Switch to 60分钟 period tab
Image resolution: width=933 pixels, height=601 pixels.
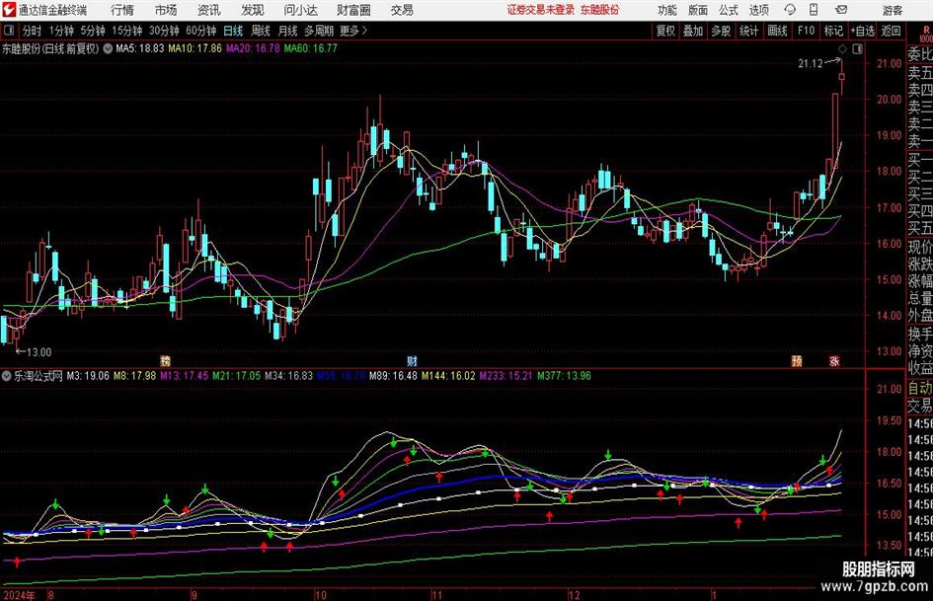coord(201,31)
